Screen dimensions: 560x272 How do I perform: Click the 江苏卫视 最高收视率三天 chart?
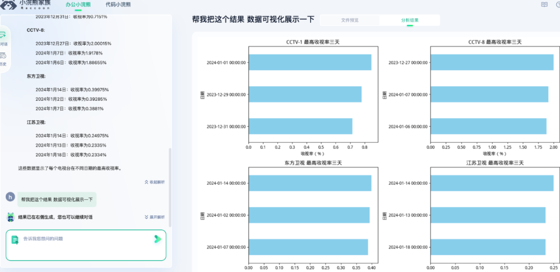coord(495,216)
